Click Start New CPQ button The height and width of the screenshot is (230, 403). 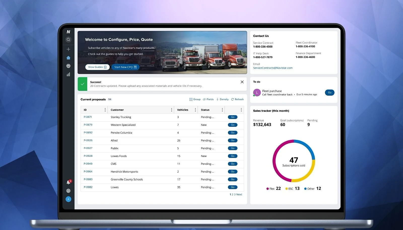pos(125,67)
